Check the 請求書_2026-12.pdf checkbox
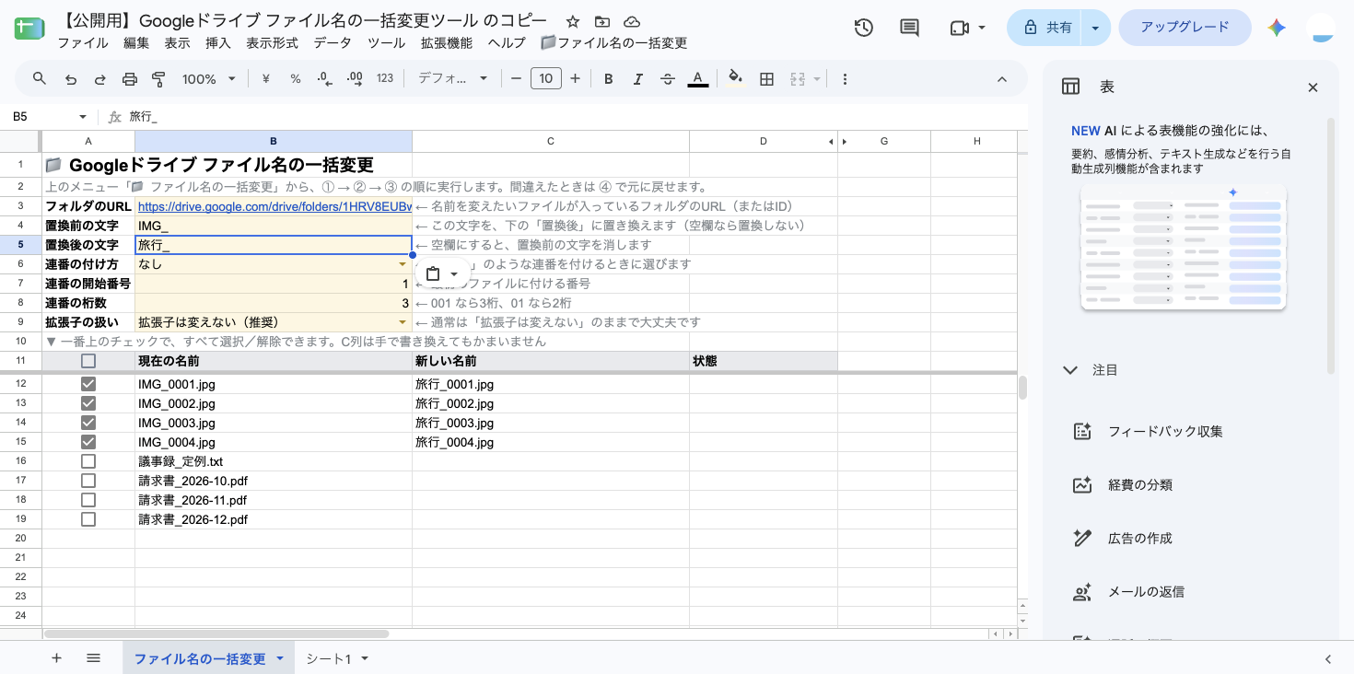Image resolution: width=1354 pixels, height=674 pixels. 88,519
